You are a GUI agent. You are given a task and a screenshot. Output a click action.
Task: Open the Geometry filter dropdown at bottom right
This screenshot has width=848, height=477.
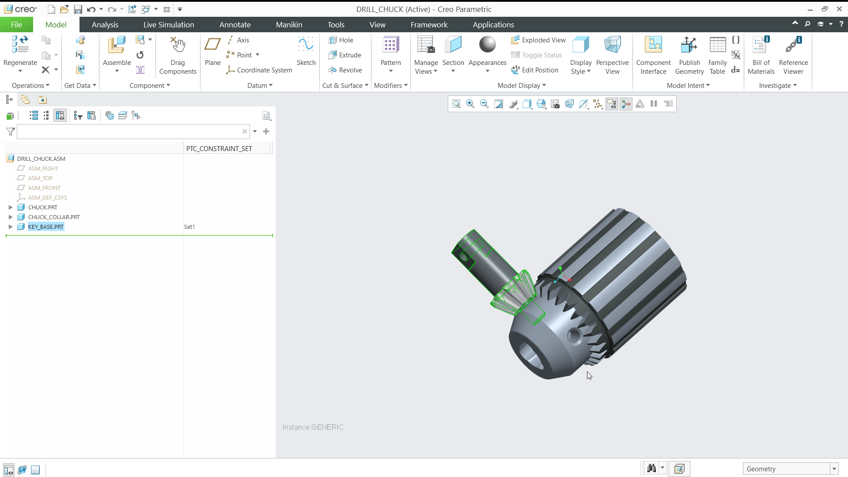834,469
